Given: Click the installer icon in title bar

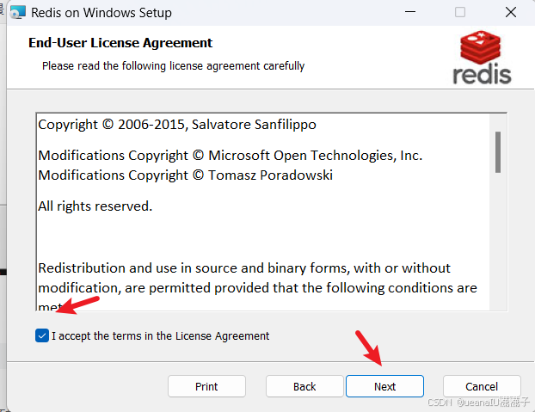Looking at the screenshot, I should pyautogui.click(x=18, y=13).
